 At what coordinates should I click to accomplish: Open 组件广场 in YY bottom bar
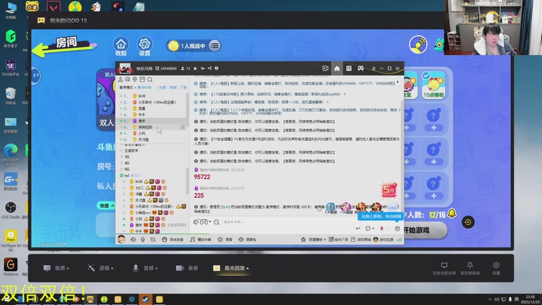pyautogui.click(x=338, y=239)
